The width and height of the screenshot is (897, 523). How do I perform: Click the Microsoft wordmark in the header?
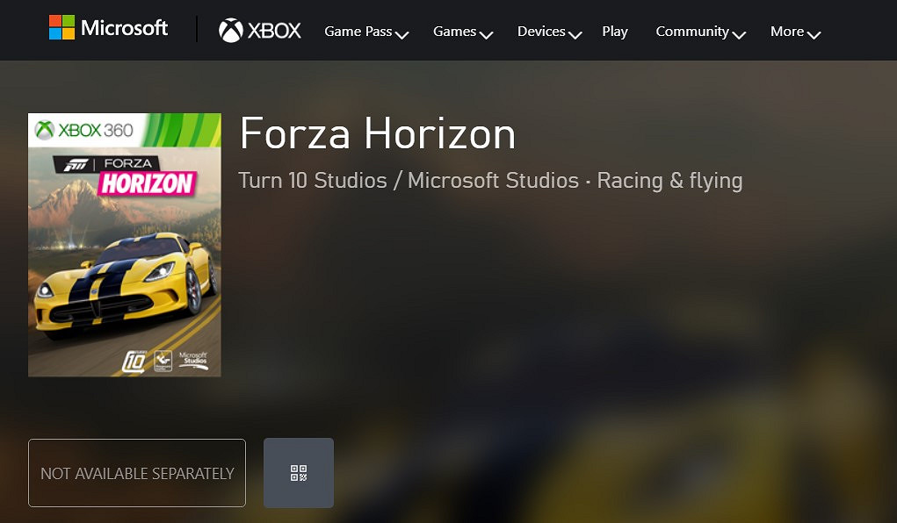(x=124, y=28)
